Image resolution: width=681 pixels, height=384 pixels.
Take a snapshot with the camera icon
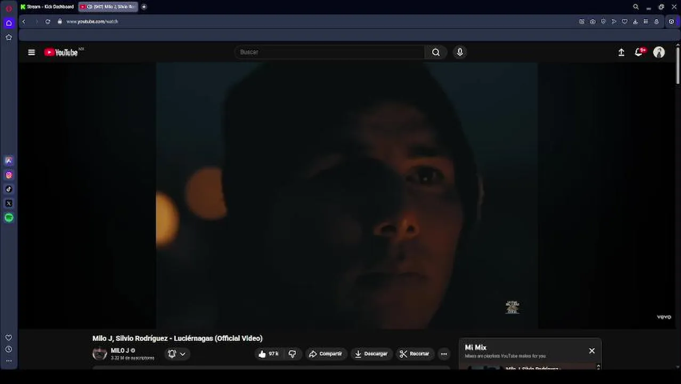593,21
